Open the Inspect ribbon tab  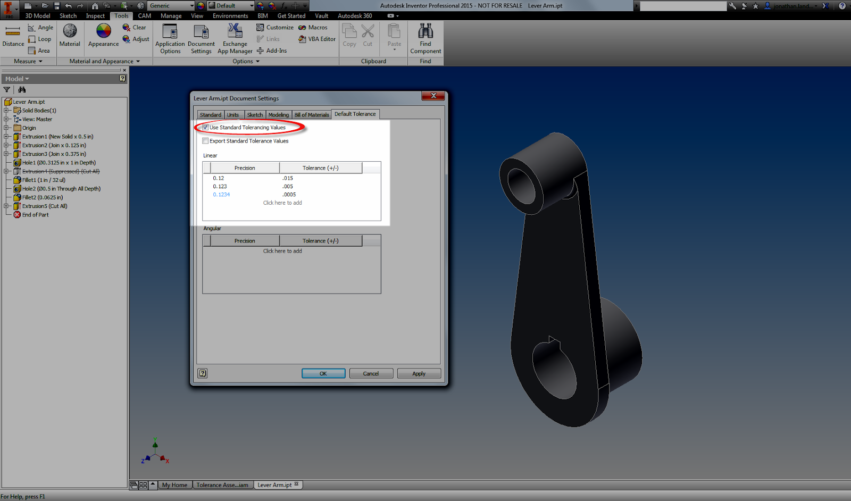pos(95,16)
